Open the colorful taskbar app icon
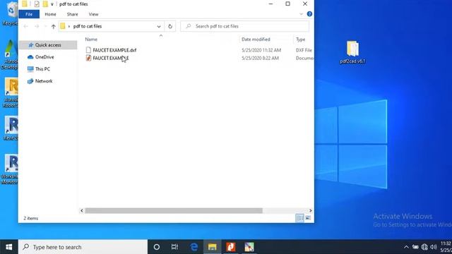This screenshot has width=452, height=254. click(x=249, y=247)
